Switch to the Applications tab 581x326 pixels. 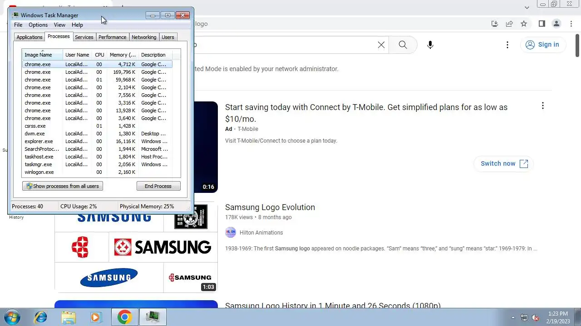(x=30, y=37)
